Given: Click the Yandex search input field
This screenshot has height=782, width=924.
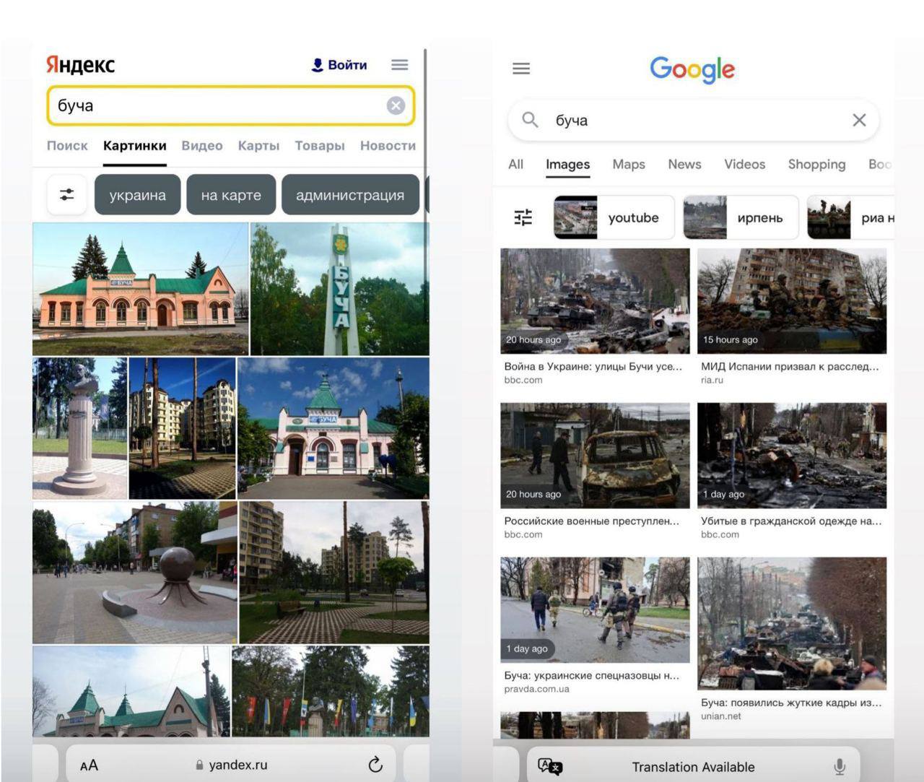Looking at the screenshot, I should (217, 106).
